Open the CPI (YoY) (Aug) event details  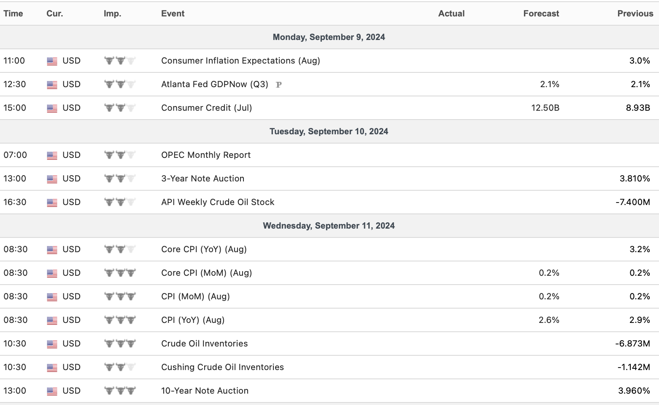(x=192, y=320)
